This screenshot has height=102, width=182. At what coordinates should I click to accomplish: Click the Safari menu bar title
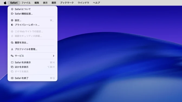point(14,3)
